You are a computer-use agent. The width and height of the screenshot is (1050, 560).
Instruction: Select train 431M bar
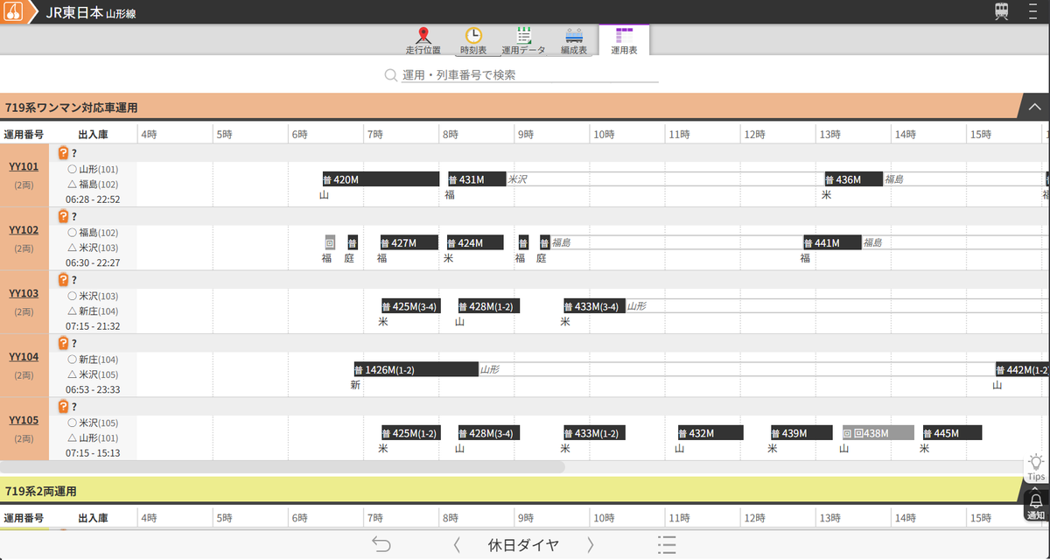477,179
